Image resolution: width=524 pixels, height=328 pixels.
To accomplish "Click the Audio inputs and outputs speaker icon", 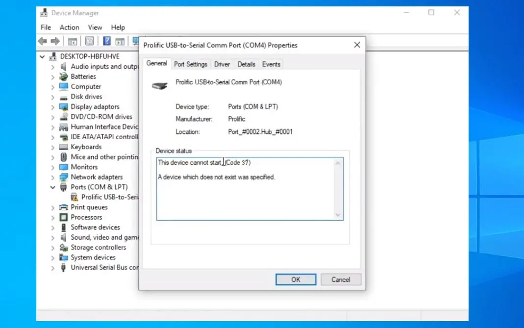I will pyautogui.click(x=63, y=67).
